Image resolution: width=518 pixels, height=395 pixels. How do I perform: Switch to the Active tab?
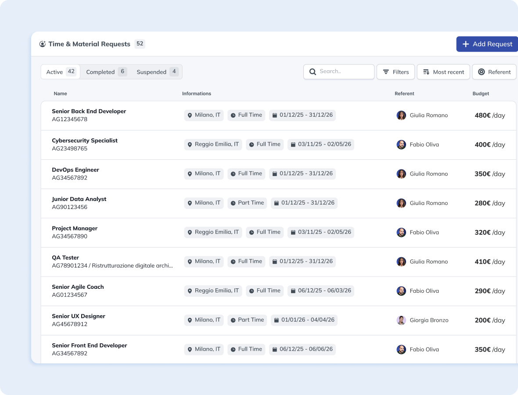point(61,72)
